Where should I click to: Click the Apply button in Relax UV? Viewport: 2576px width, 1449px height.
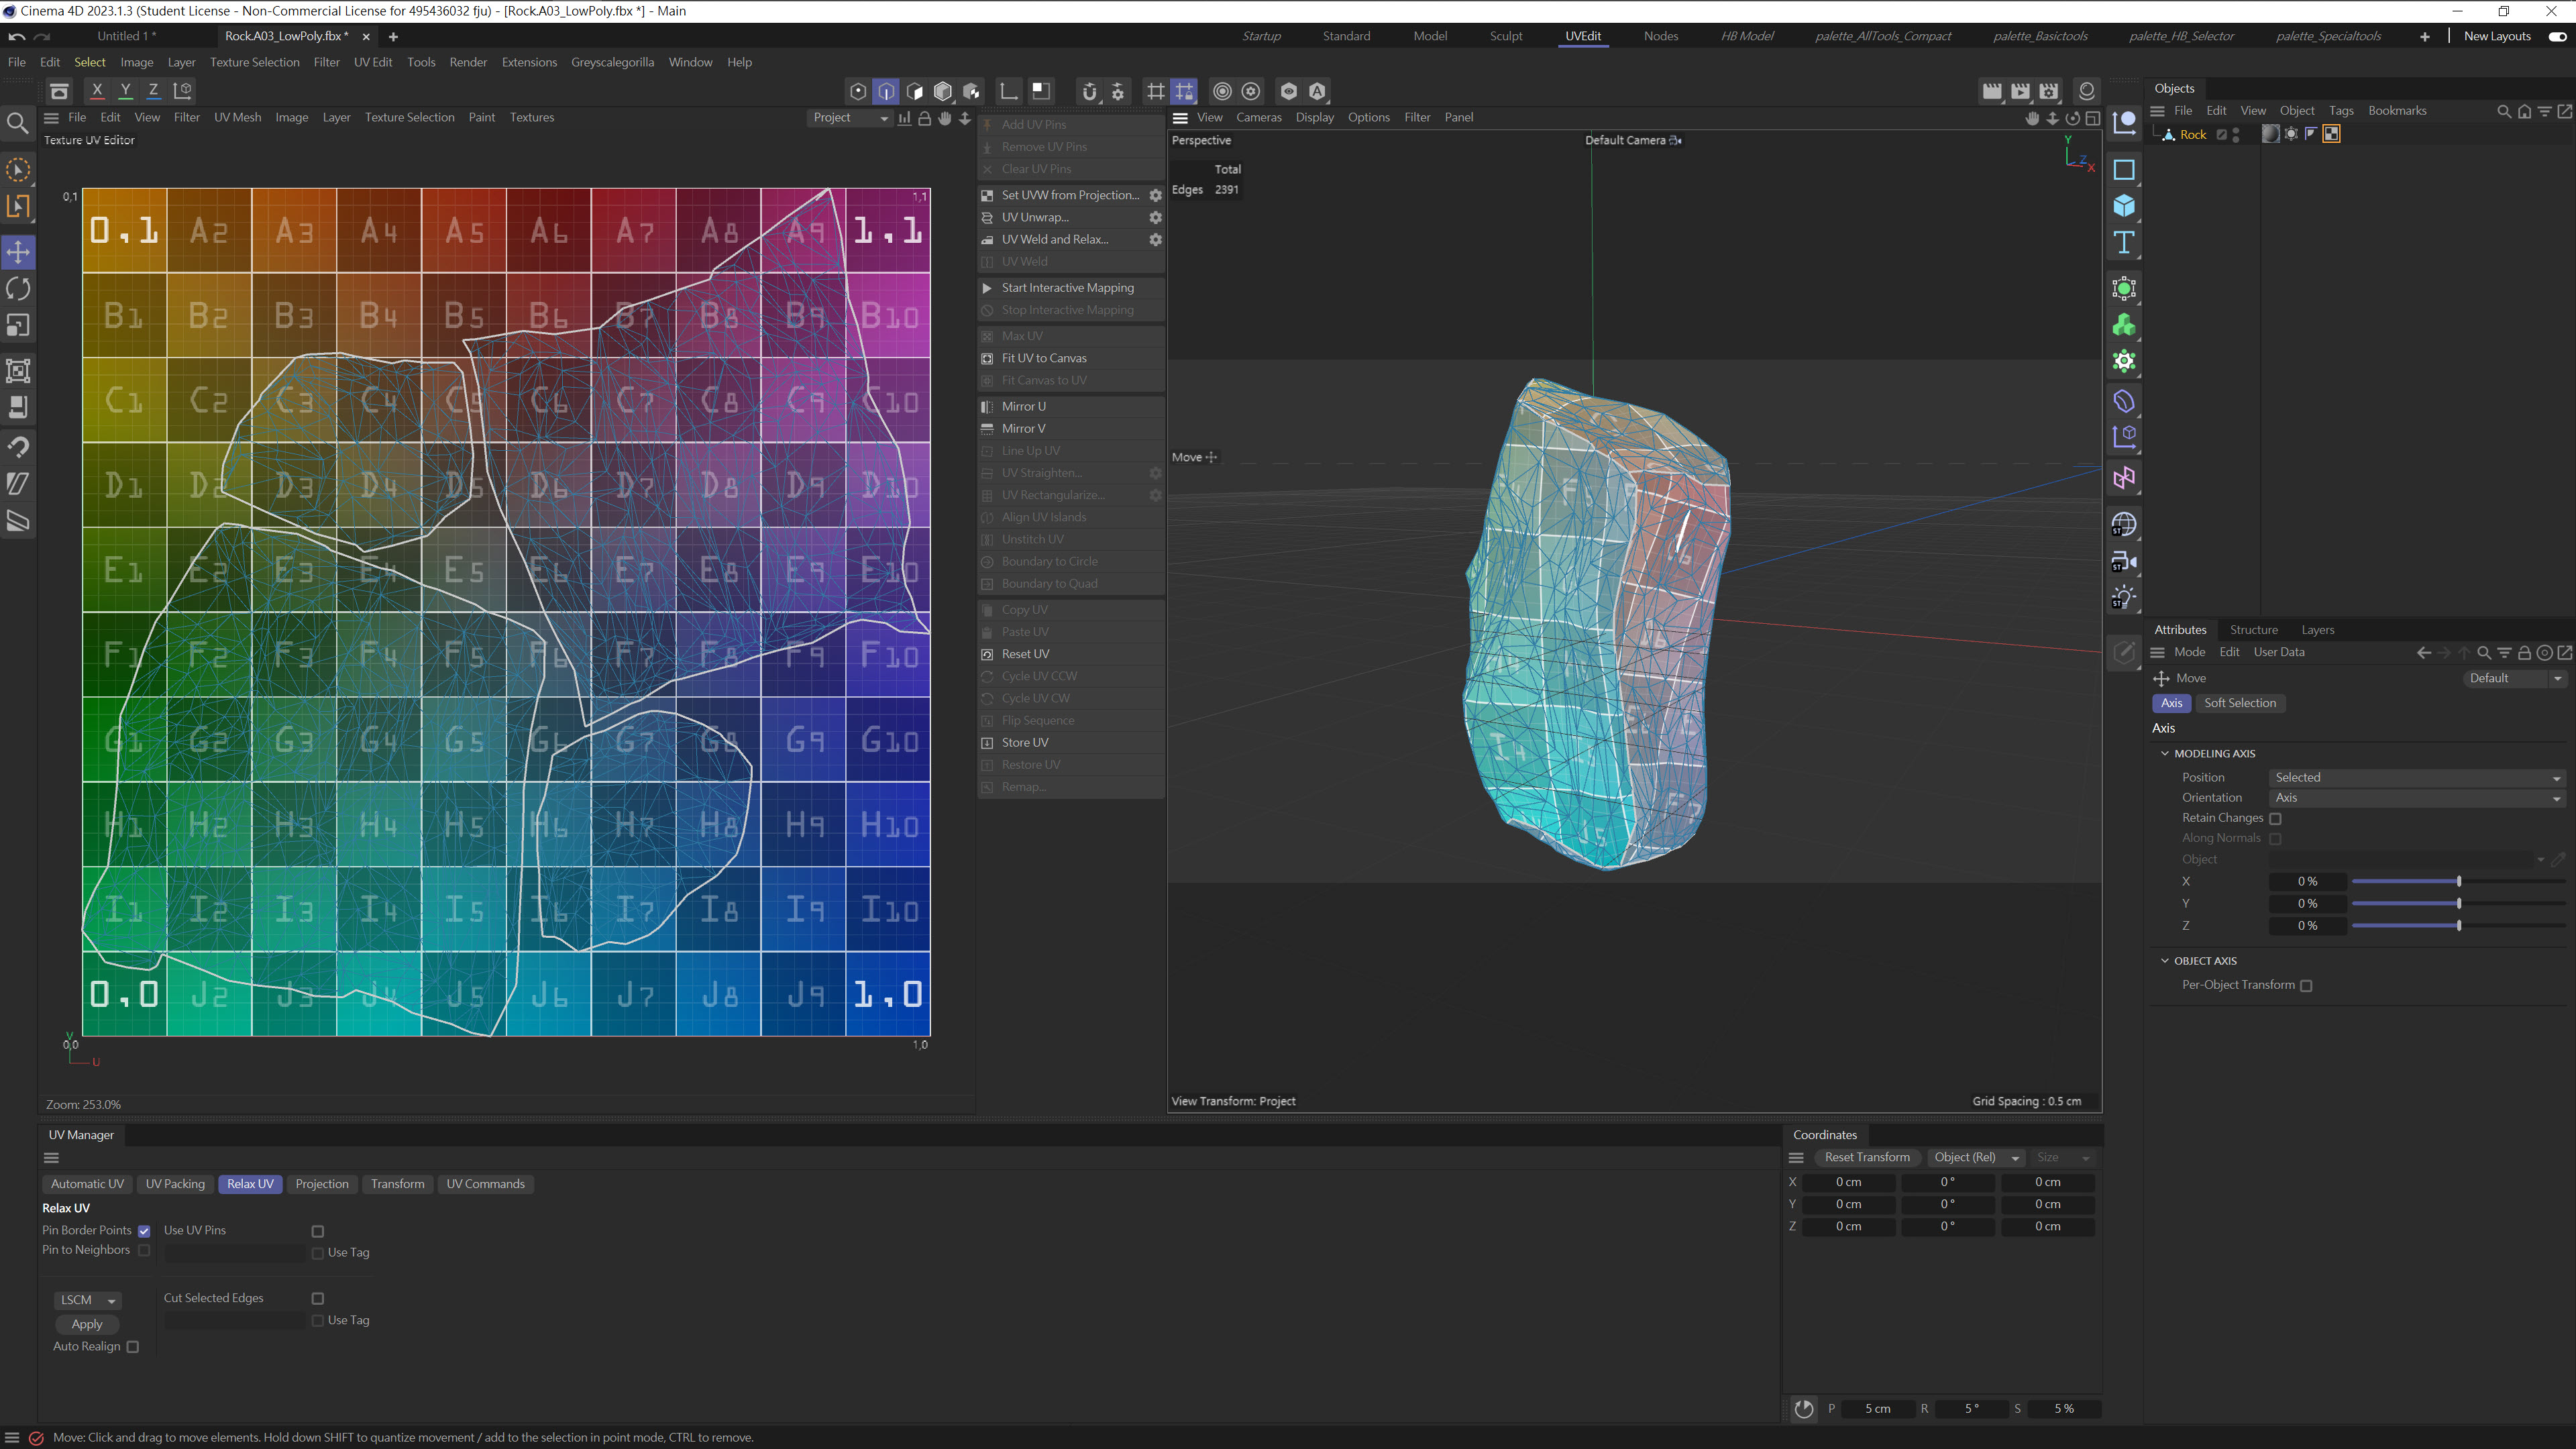tap(87, 1324)
